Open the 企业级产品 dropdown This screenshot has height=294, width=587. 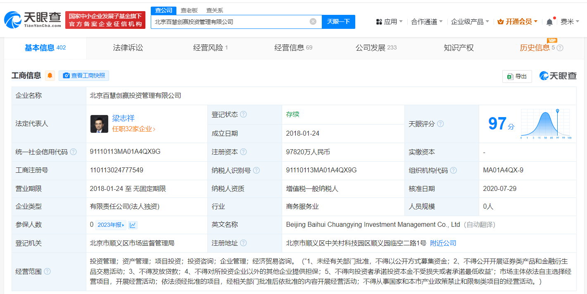(x=470, y=22)
